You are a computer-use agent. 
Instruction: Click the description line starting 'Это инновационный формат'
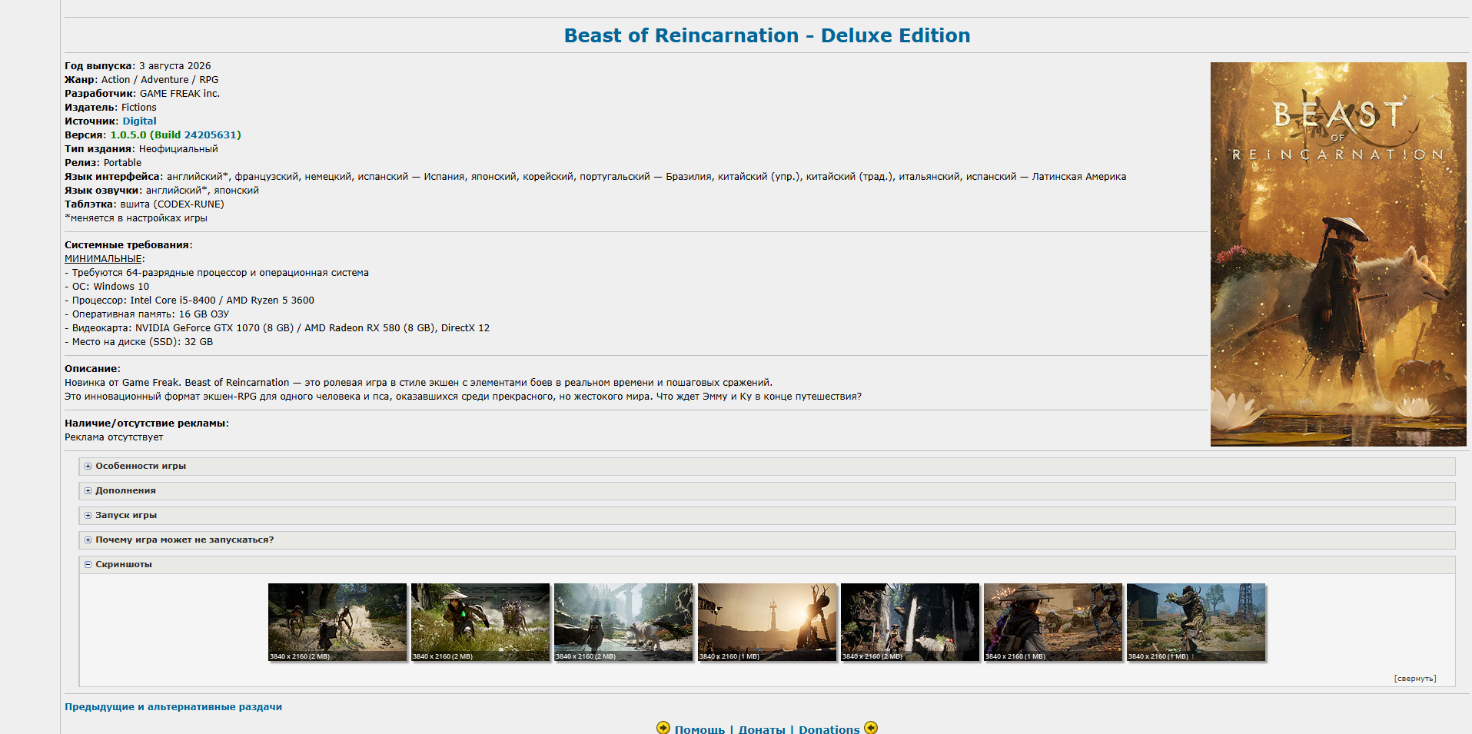tap(463, 397)
